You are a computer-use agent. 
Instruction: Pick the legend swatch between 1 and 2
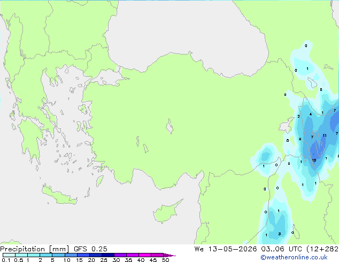click(34, 255)
